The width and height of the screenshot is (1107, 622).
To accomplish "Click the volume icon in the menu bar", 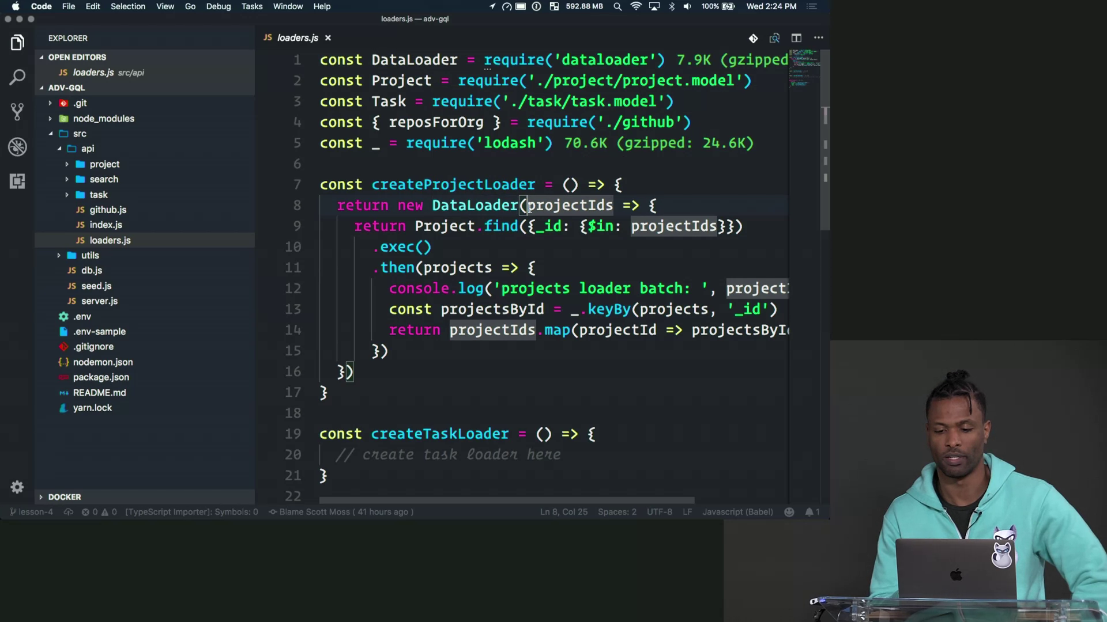I will tap(687, 6).
